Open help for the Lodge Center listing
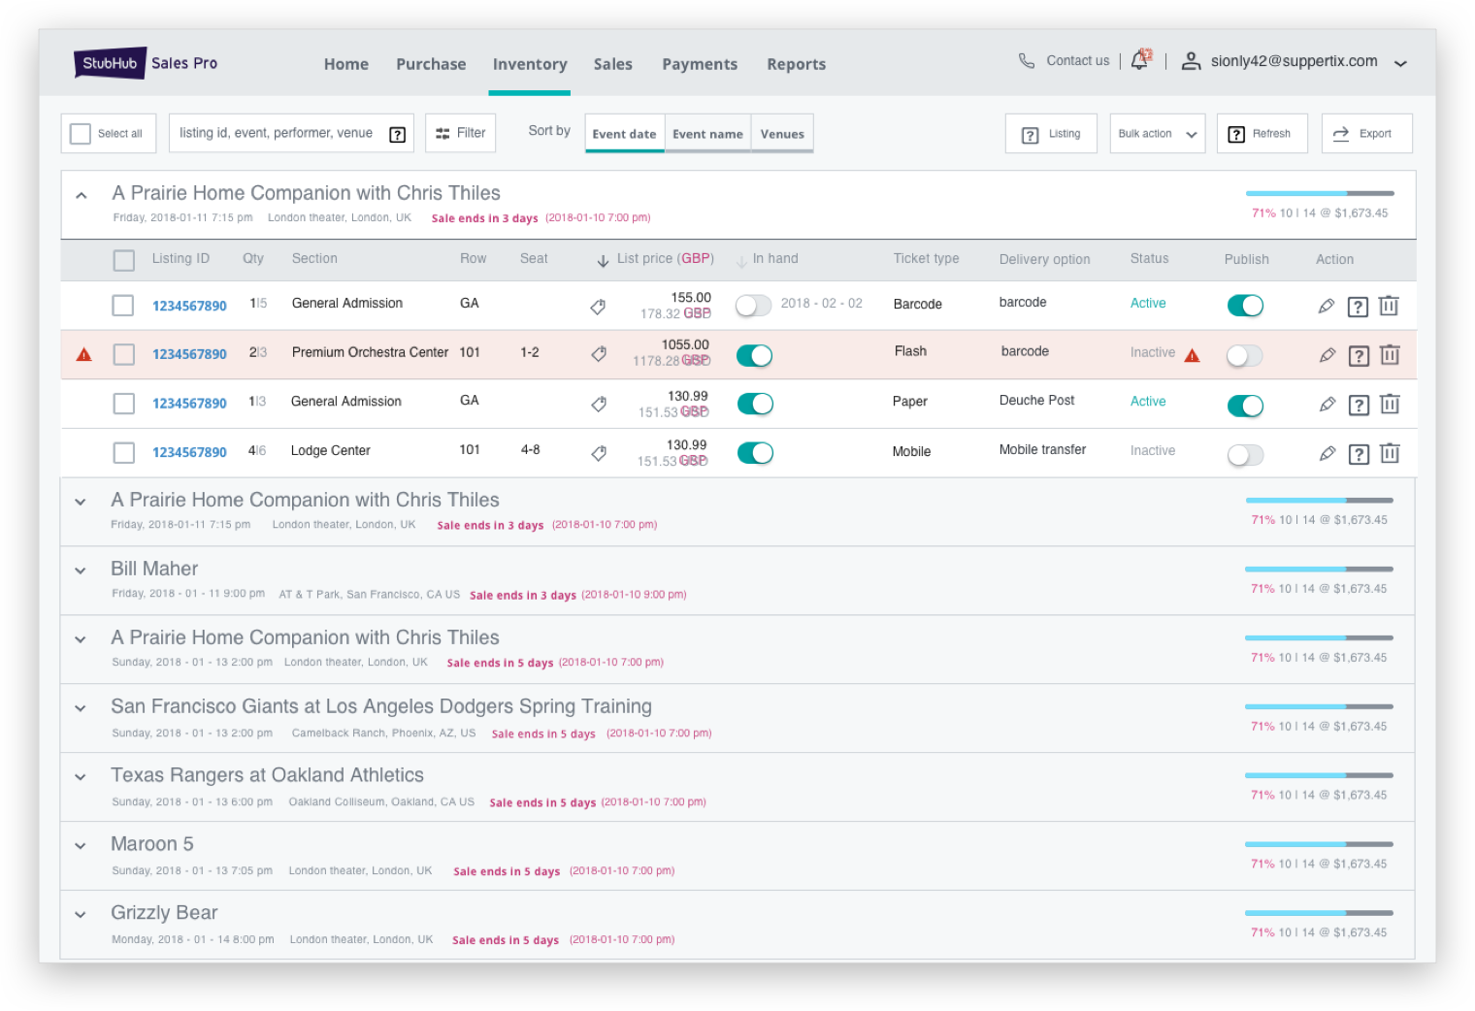This screenshot has width=1475, height=1011. click(1359, 453)
